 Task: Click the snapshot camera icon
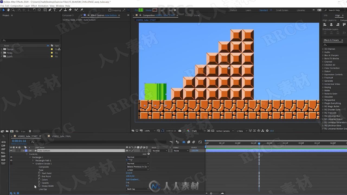(180, 131)
